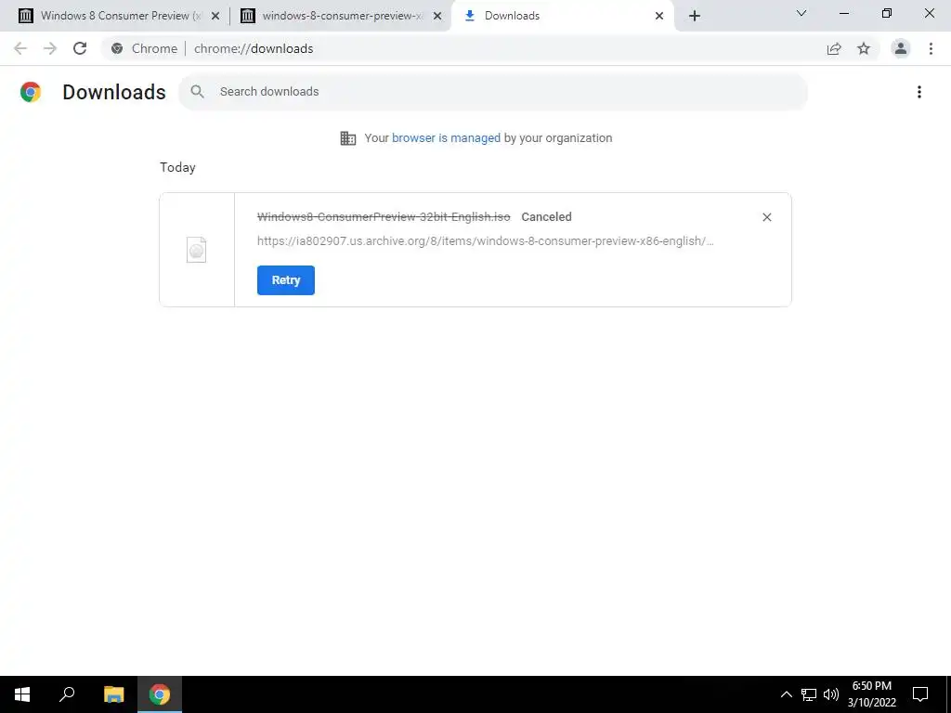This screenshot has width=951, height=713.
Task: Open the Chrome three-dot menu in the toolbar
Action: pos(931,48)
